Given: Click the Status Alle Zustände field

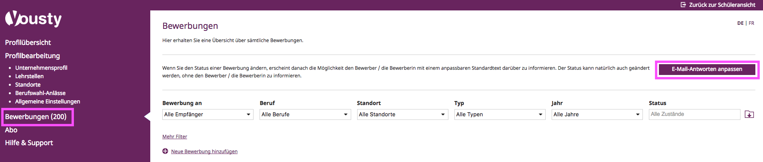Looking at the screenshot, I should [x=694, y=114].
